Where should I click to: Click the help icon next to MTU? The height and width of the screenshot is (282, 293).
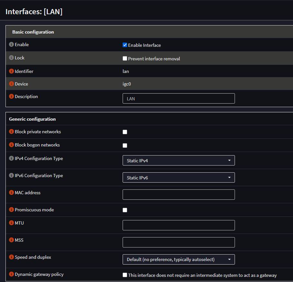pos(11,223)
